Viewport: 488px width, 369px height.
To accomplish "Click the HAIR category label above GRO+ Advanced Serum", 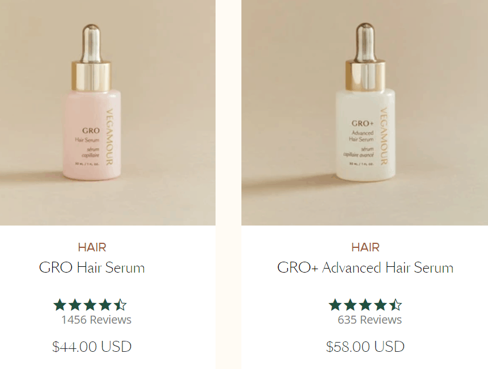I will (x=366, y=247).
